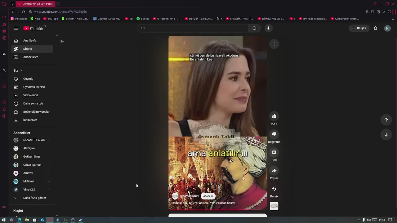Open Abonelikler in sidebar
The width and height of the screenshot is (397, 223).
pyautogui.click(x=32, y=57)
